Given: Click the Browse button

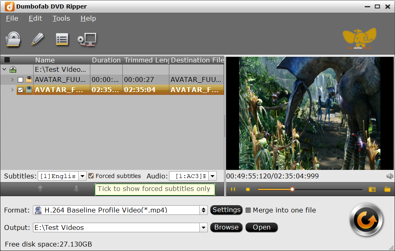Looking at the screenshot, I should tap(226, 227).
